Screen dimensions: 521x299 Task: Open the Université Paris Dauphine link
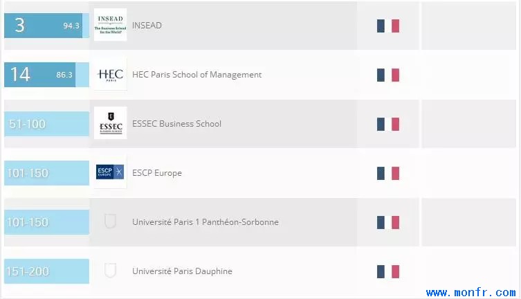pos(182,271)
